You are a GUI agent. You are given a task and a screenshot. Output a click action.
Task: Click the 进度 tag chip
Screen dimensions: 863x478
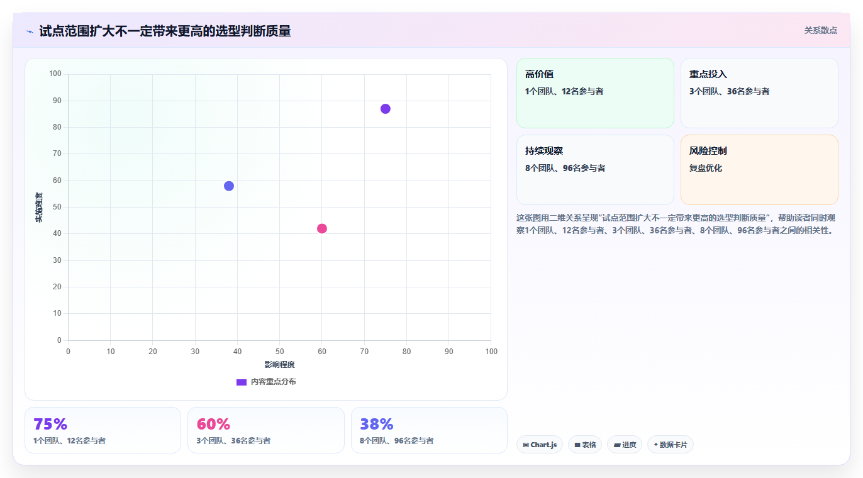point(625,445)
